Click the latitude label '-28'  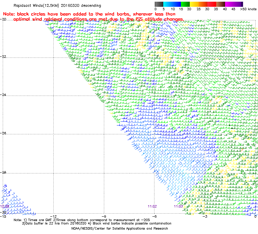click(x=3, y=172)
